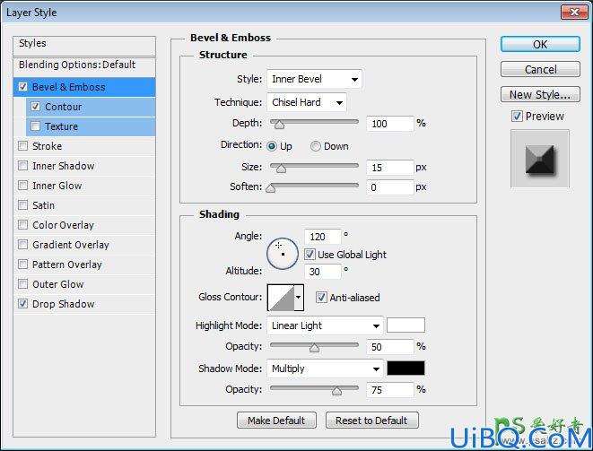
Task: Toggle the Anti-aliased checkbox
Action: [321, 298]
